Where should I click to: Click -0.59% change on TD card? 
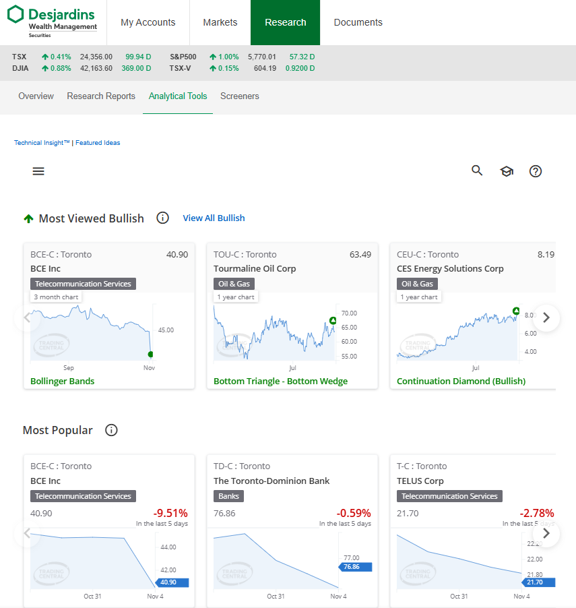(354, 513)
